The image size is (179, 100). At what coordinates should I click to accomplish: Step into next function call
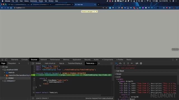pyautogui.click(x=124, y=63)
